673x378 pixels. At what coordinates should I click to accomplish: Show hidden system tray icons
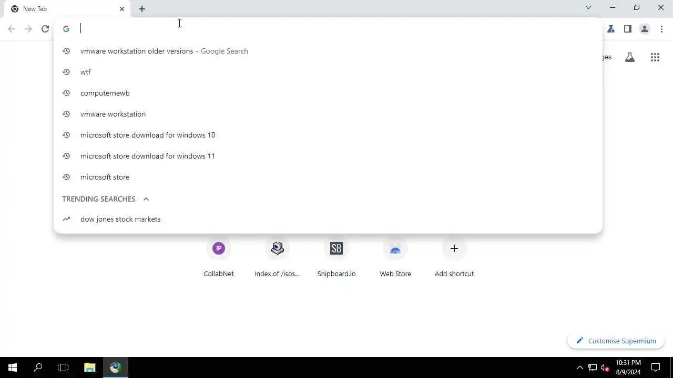[579, 367]
